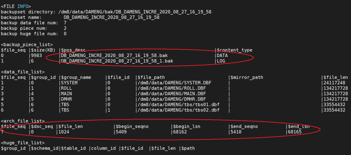Image resolution: width=351 pixels, height=155 pixels.
Task: Click the <FILE INFO> header line
Action: coord(16,6)
